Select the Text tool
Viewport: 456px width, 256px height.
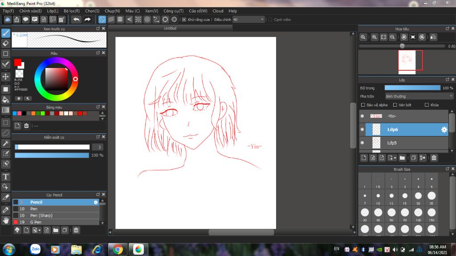pyautogui.click(x=5, y=176)
